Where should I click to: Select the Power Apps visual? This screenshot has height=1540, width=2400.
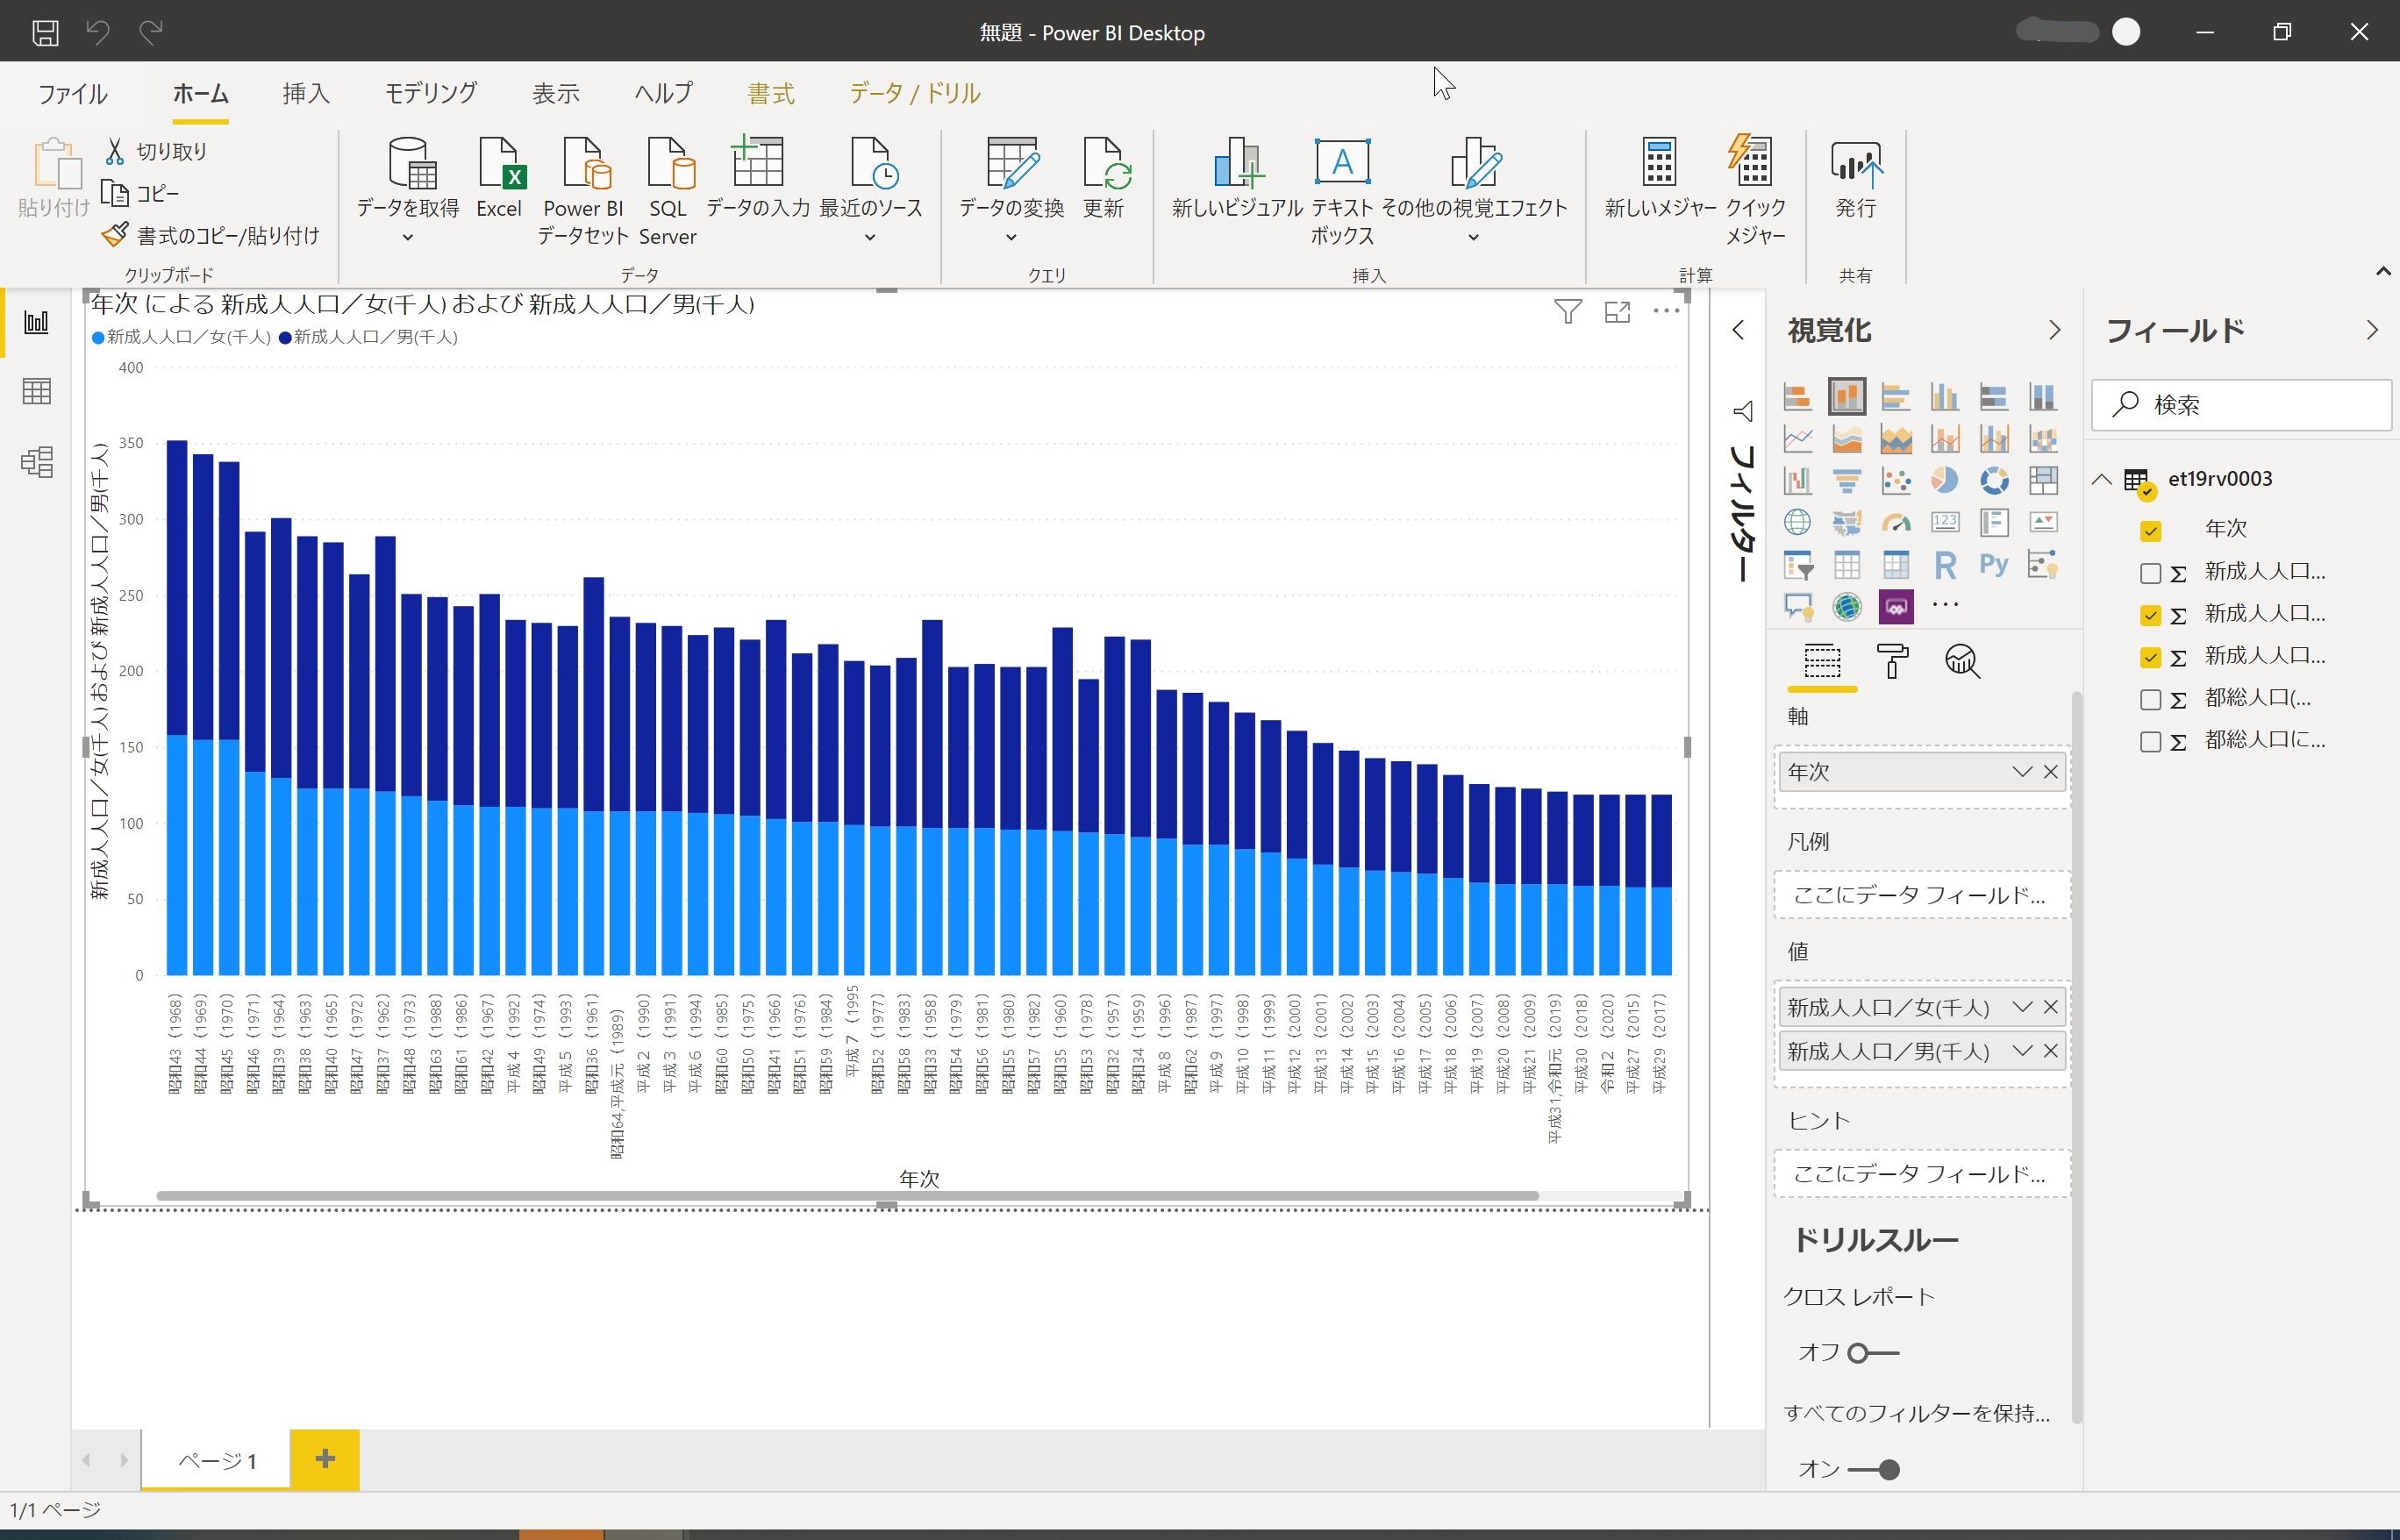(1895, 607)
